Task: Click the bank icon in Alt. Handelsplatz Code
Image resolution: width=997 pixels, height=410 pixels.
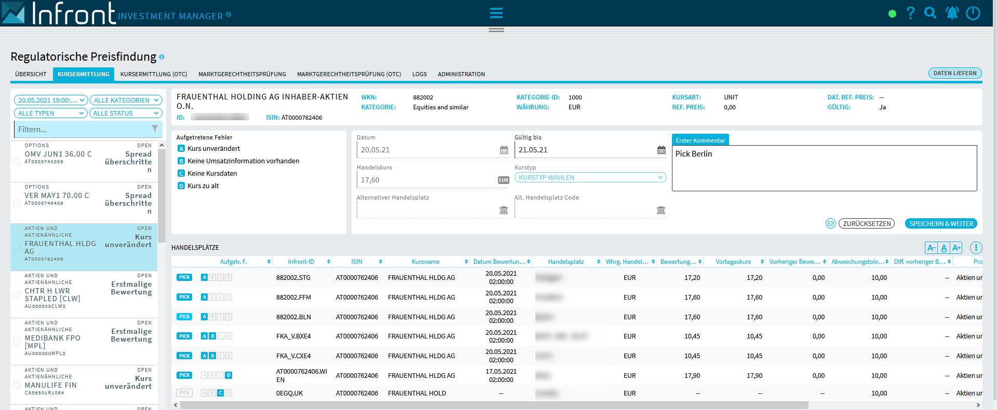Action: (x=661, y=210)
